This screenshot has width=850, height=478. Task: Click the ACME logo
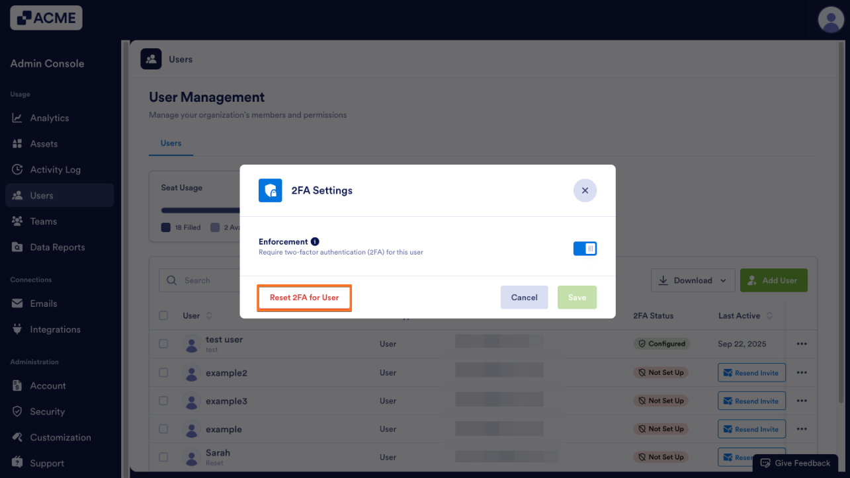click(x=46, y=18)
